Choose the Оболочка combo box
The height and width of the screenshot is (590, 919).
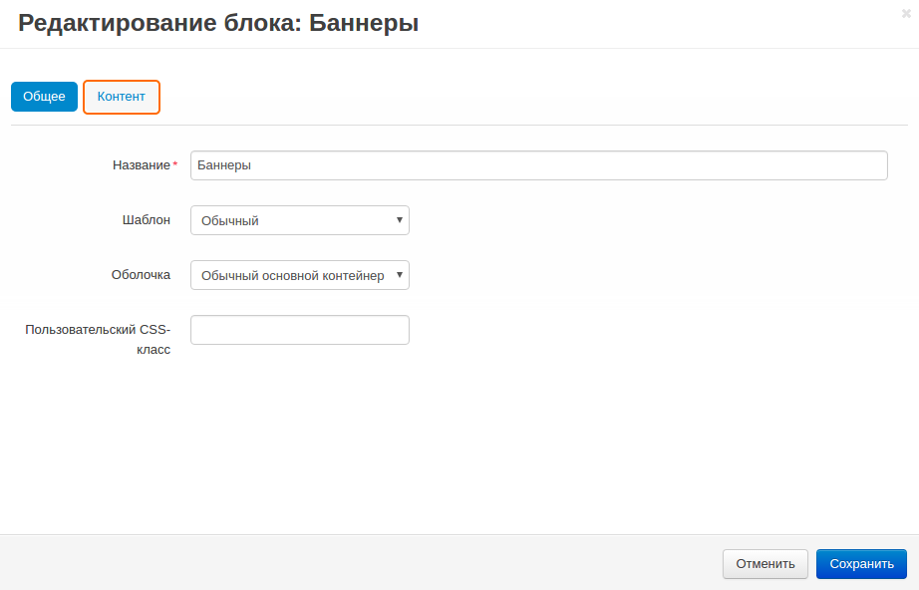(x=299, y=275)
